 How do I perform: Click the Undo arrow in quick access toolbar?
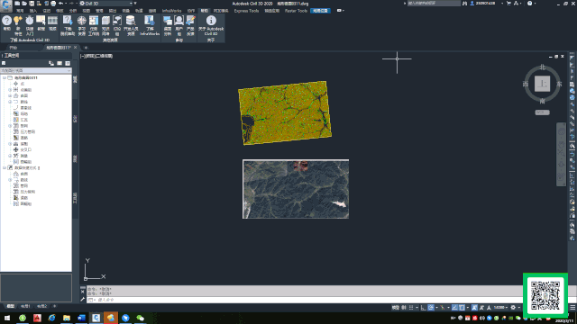(x=61, y=4)
